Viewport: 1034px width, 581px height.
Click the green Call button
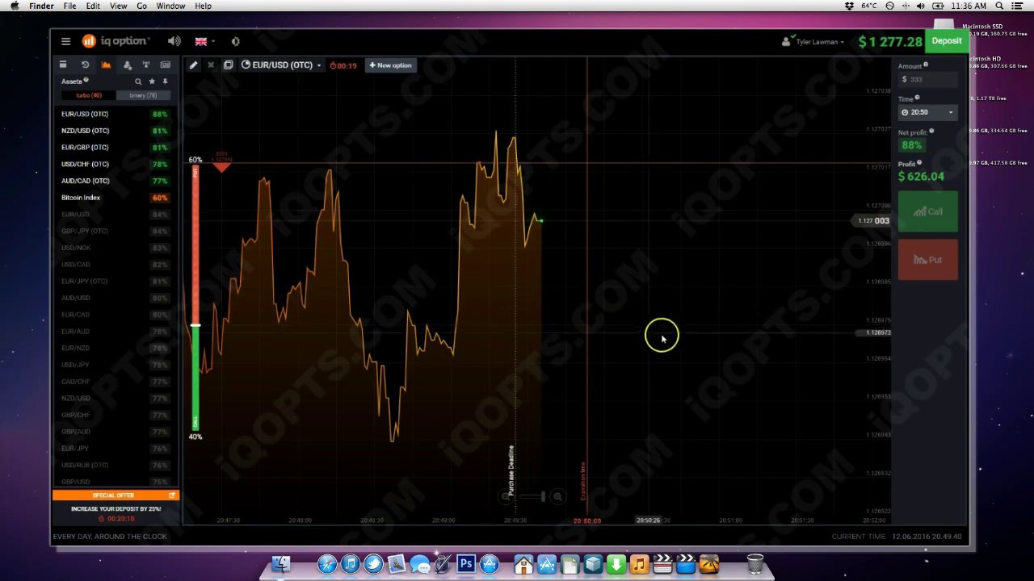[x=928, y=211]
